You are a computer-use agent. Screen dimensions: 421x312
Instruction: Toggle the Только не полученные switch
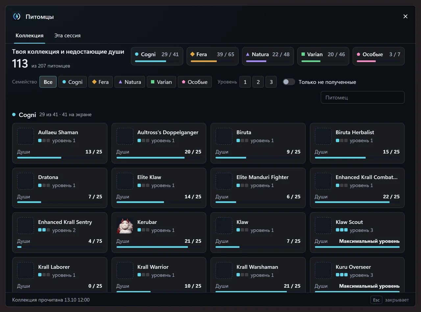pos(289,82)
